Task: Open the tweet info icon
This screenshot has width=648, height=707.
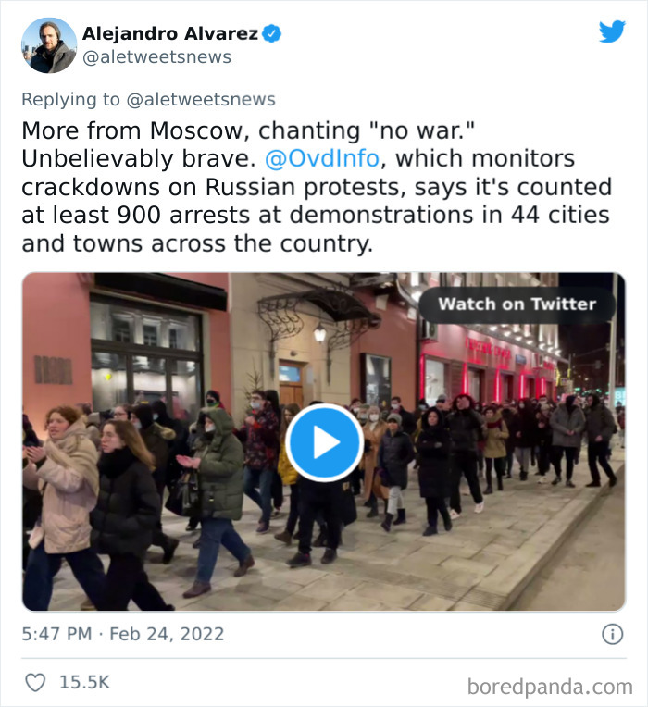Action: point(613,634)
